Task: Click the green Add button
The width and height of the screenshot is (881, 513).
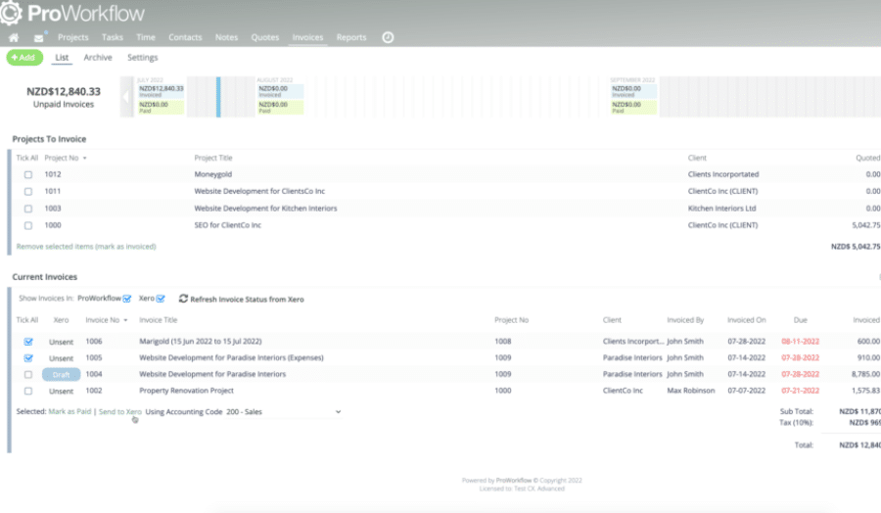Action: tap(24, 58)
